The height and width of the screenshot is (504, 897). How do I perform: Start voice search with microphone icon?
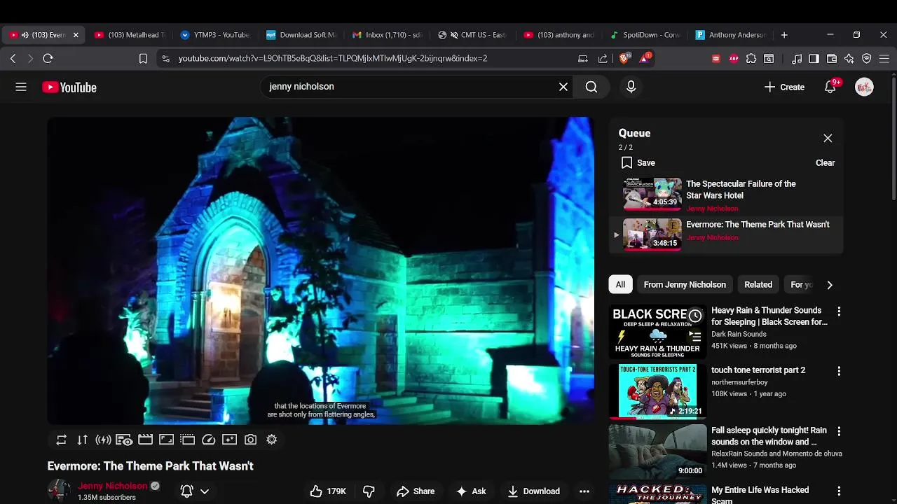pos(631,87)
